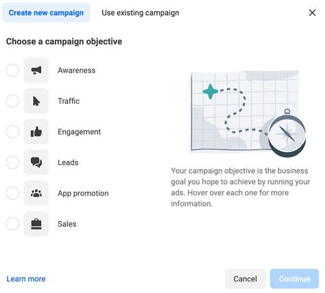Click the Sales briefcase icon
325x293 pixels.
tap(36, 224)
